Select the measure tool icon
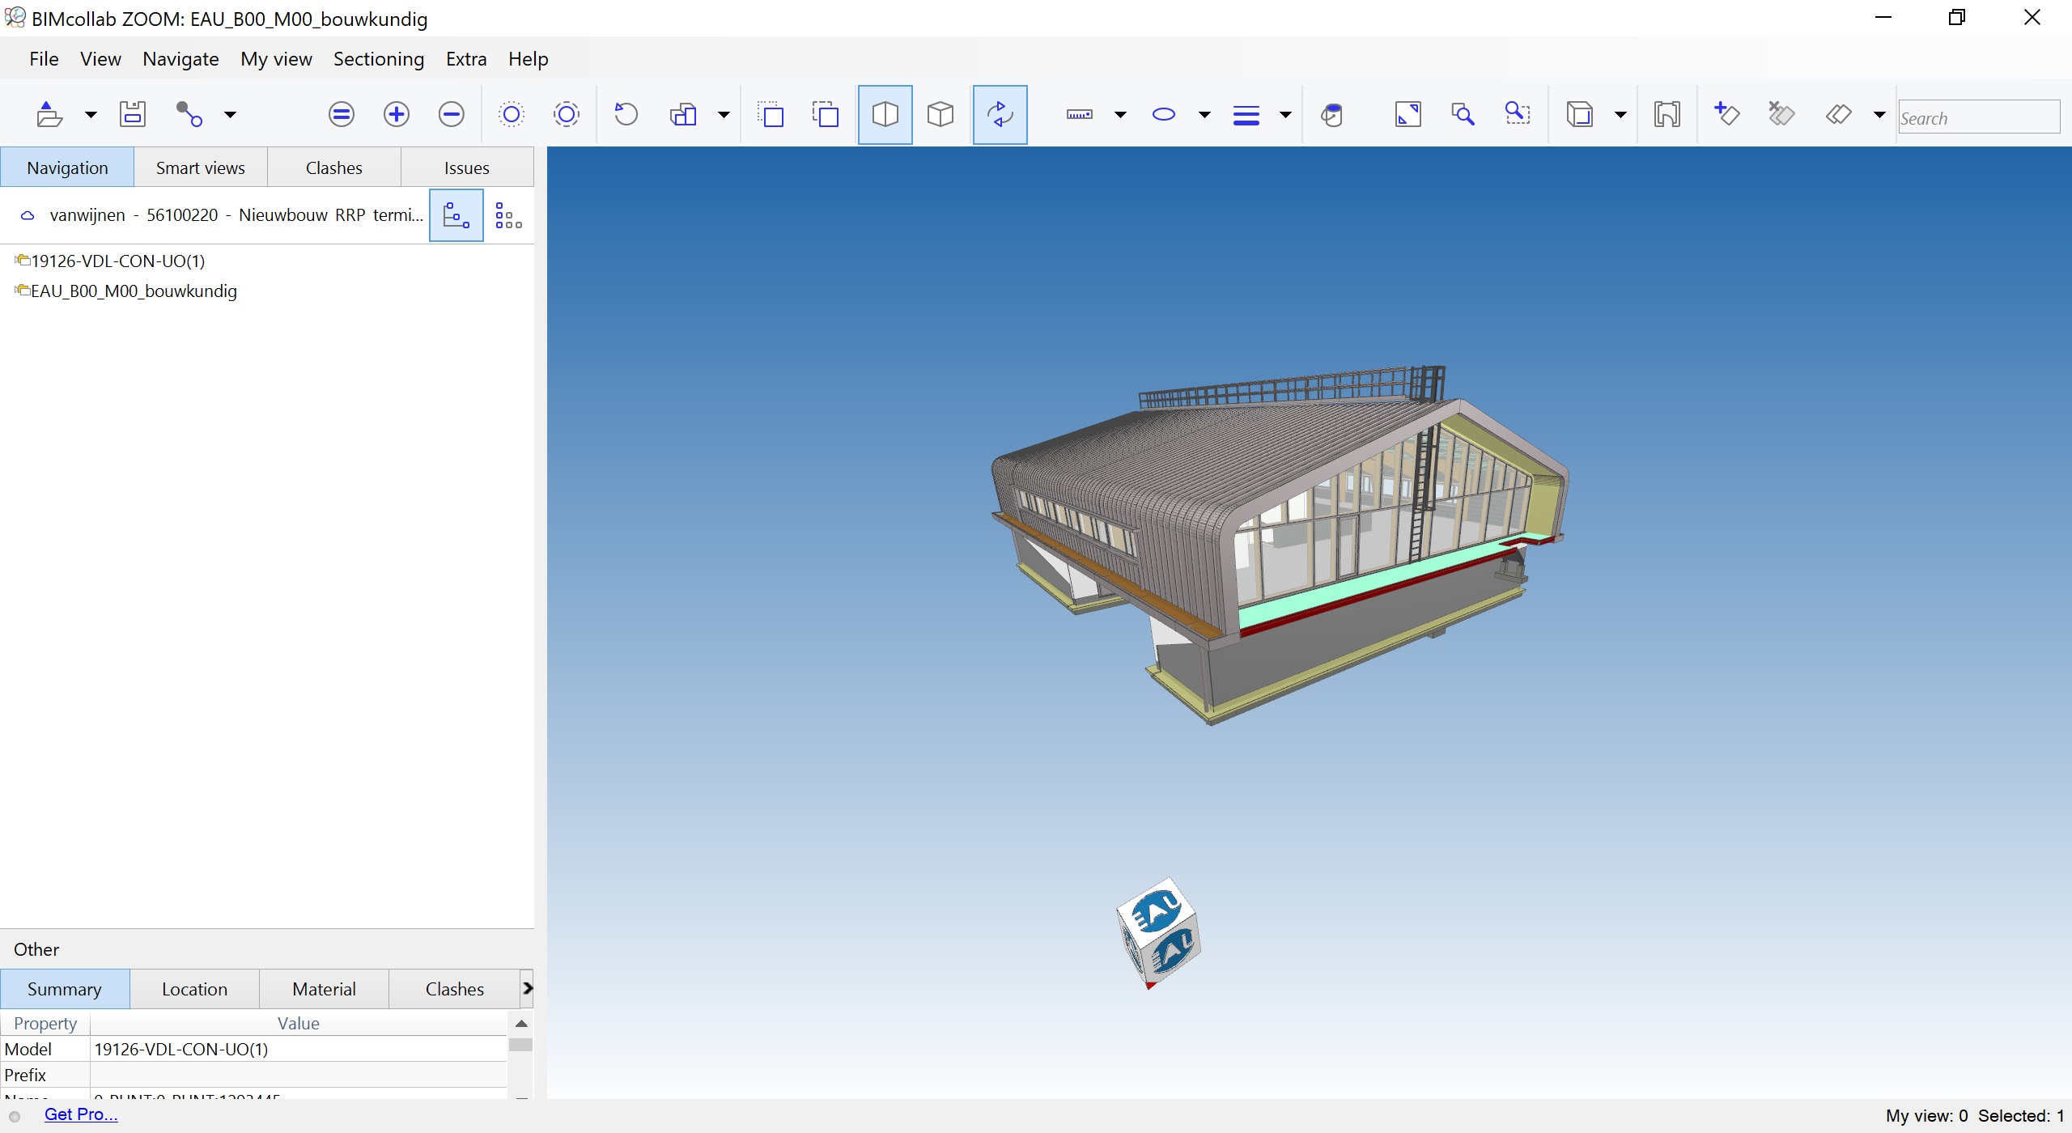The height and width of the screenshot is (1133, 2072). click(x=1080, y=116)
